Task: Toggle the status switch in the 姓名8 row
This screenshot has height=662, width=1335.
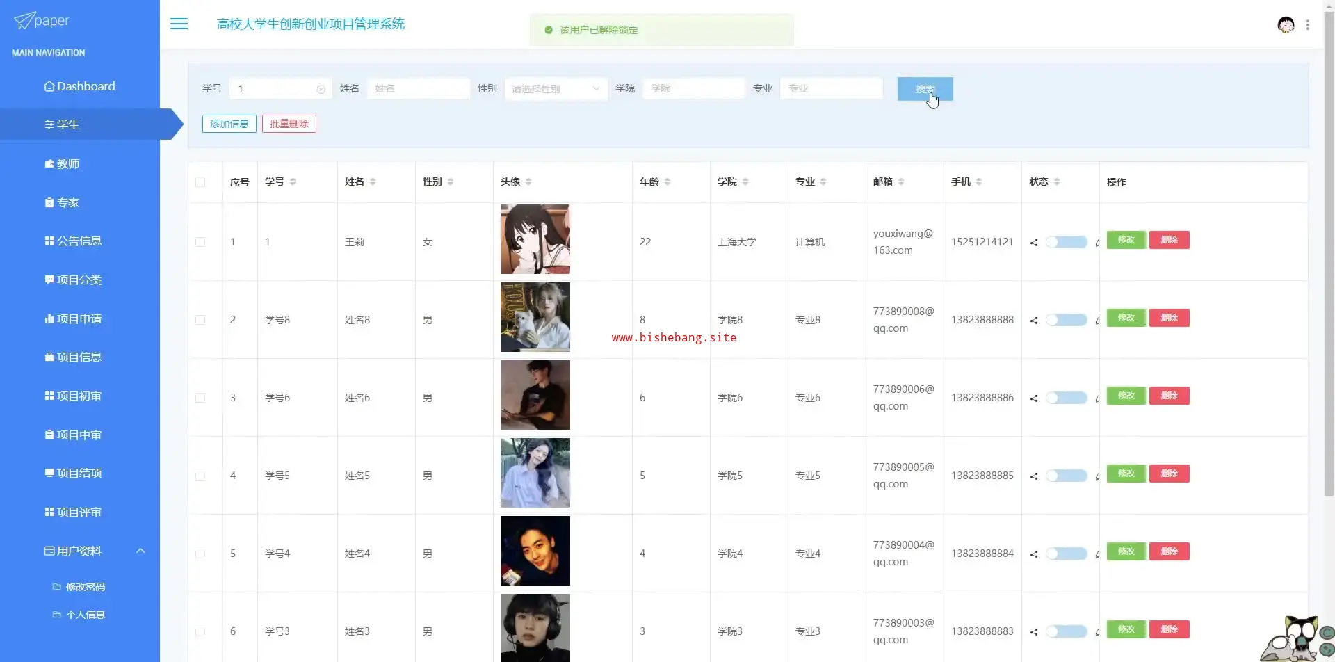Action: click(1067, 320)
